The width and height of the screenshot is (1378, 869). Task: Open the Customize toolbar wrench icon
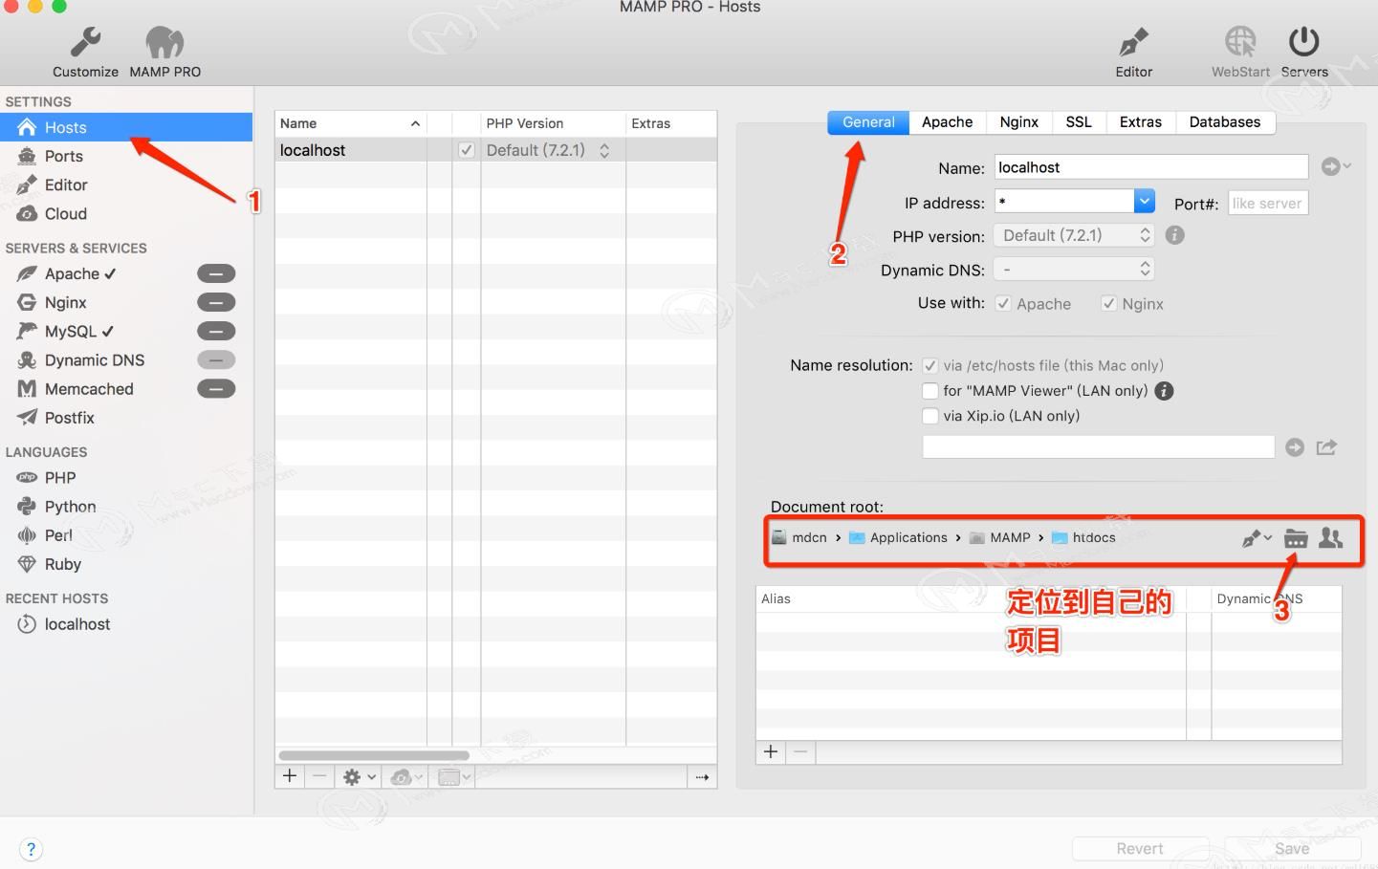coord(85,43)
